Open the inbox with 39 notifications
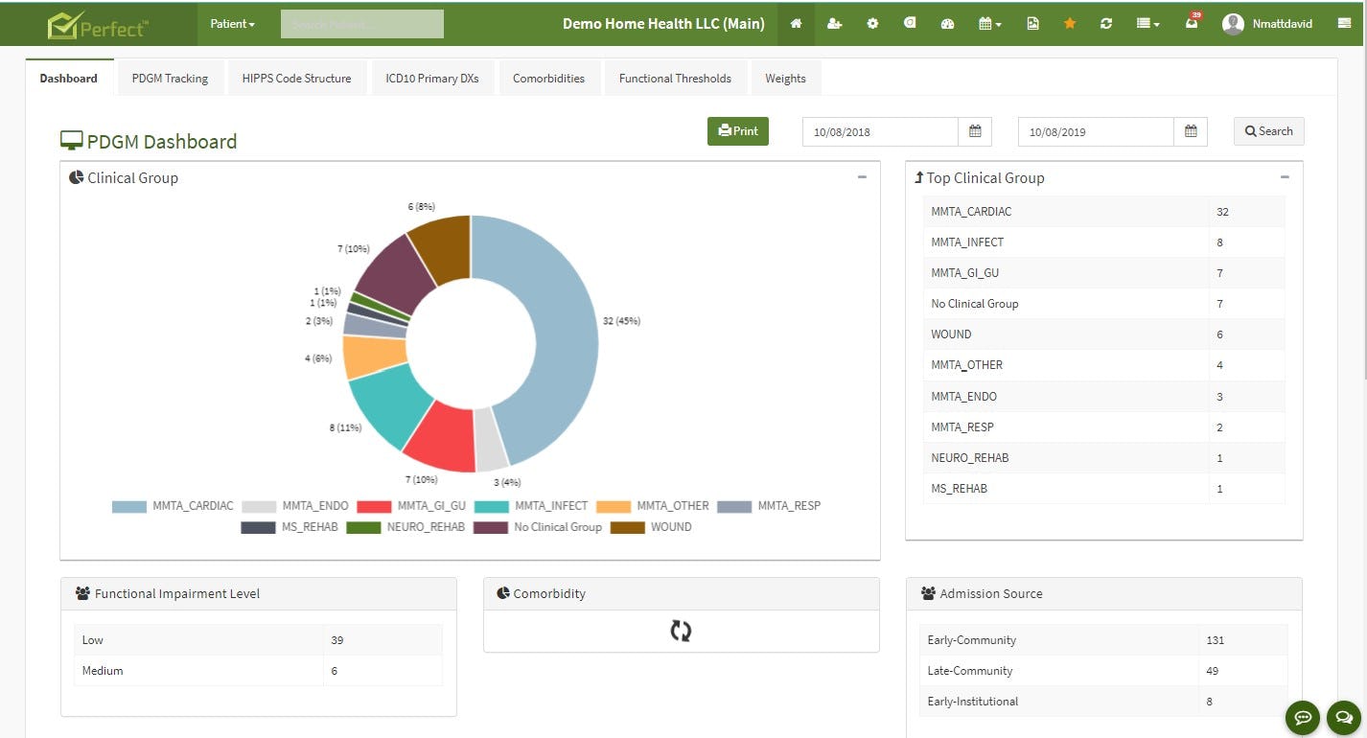Image resolution: width=1367 pixels, height=738 pixels. [x=1192, y=22]
